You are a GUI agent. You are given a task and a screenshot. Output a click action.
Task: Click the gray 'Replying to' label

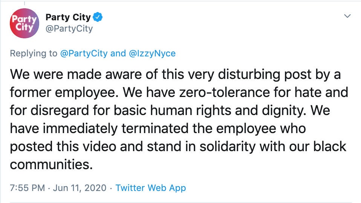(34, 53)
